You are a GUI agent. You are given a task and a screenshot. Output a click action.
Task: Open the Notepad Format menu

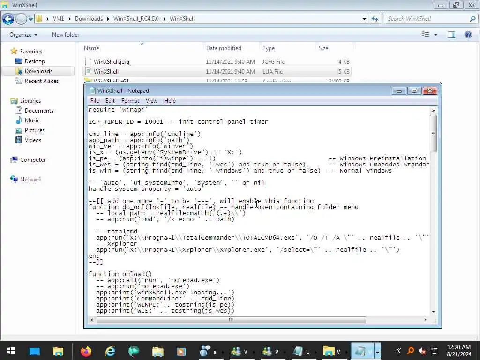(x=130, y=101)
